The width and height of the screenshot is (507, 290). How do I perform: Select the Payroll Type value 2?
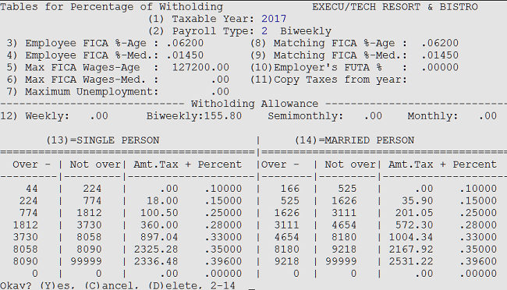264,31
